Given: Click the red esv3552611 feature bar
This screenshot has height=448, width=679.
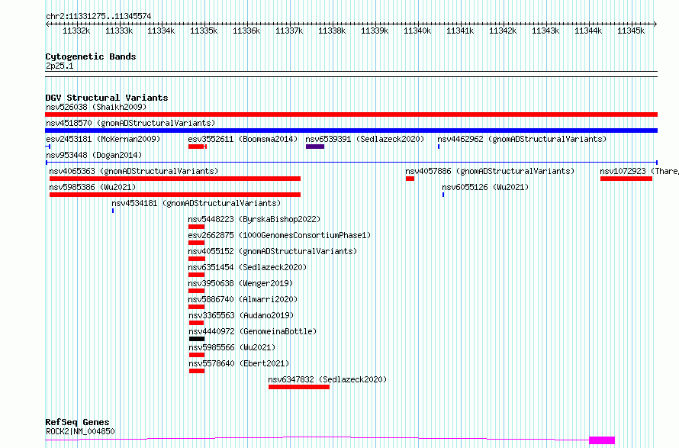Looking at the screenshot, I should (198, 147).
